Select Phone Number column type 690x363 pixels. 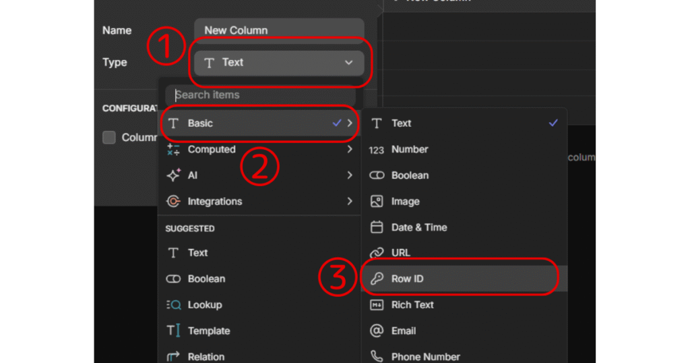[x=464, y=357]
